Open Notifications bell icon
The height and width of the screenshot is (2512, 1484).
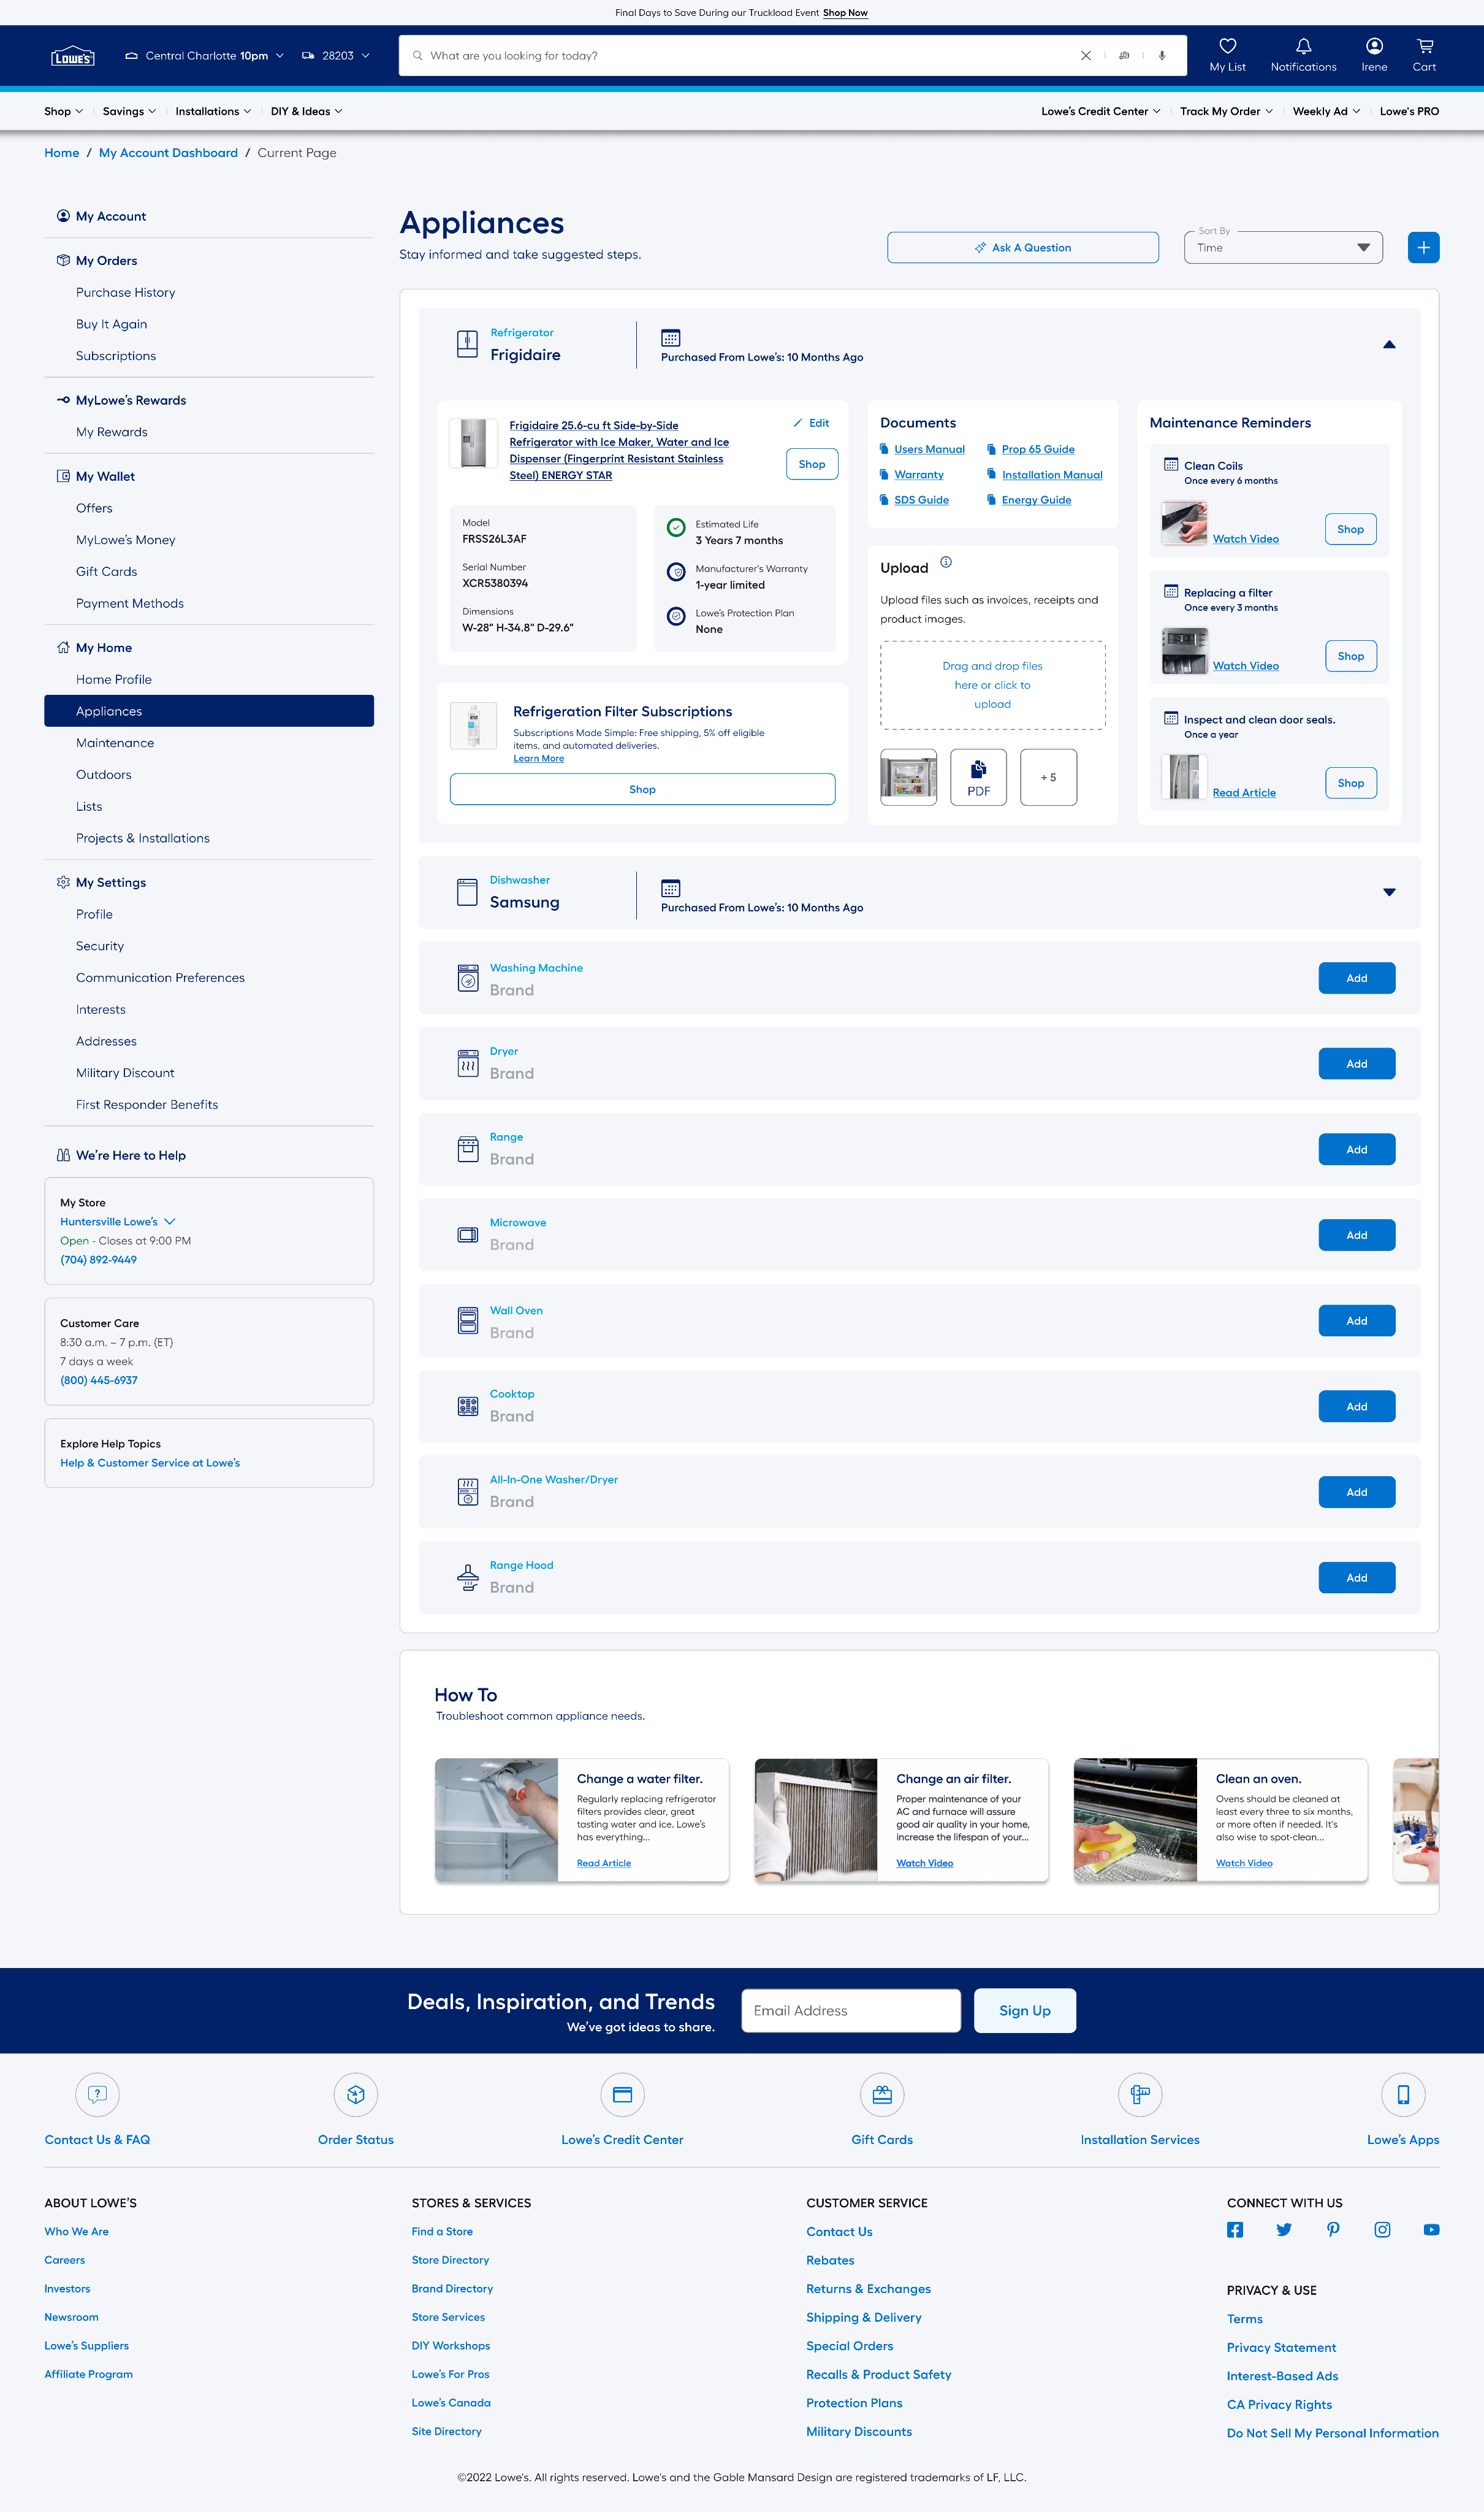tap(1303, 46)
